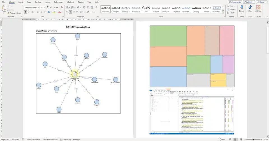269x141 pixels.
Task: Expand bullet list options
Action: tap(69, 8)
